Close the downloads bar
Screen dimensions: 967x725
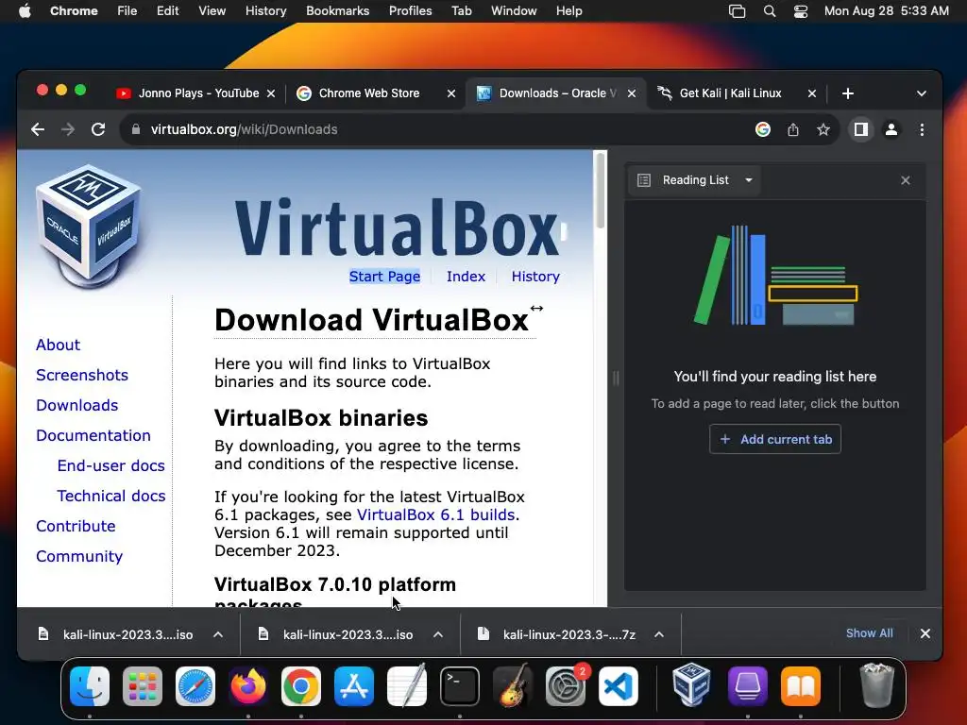pos(925,633)
